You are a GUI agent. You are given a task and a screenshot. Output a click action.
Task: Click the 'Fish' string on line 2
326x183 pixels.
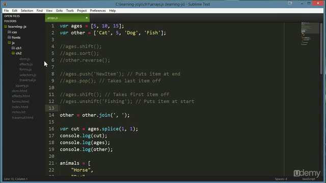click(x=152, y=33)
